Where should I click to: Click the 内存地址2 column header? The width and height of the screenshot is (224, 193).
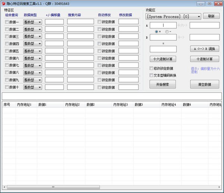coord(74,105)
